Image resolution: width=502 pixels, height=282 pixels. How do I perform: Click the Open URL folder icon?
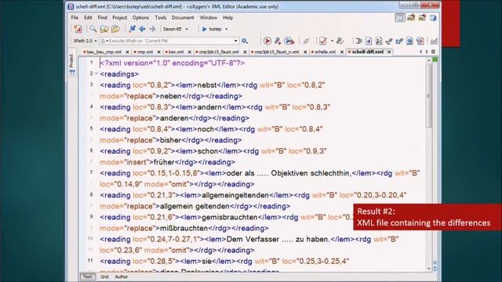pyautogui.click(x=104, y=29)
